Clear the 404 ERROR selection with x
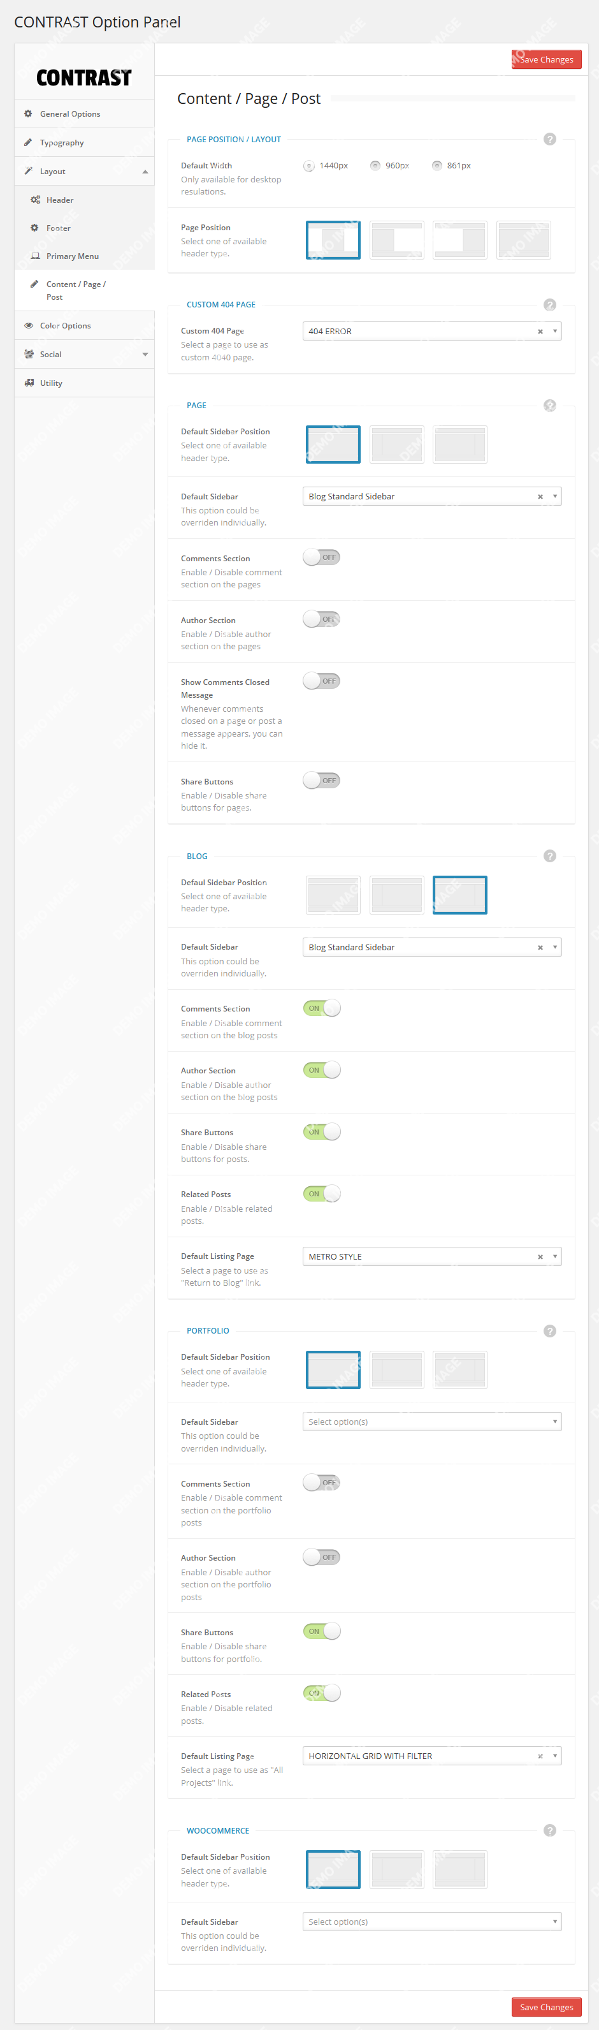Viewport: 599px width, 2030px height. tap(540, 332)
